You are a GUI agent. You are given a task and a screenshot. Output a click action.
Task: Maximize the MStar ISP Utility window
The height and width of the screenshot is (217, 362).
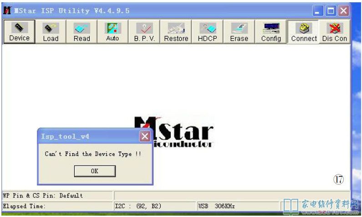(x=331, y=10)
